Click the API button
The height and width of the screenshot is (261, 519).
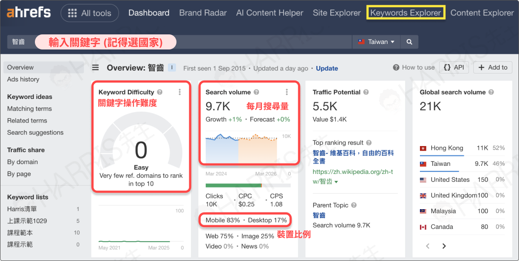(454, 67)
